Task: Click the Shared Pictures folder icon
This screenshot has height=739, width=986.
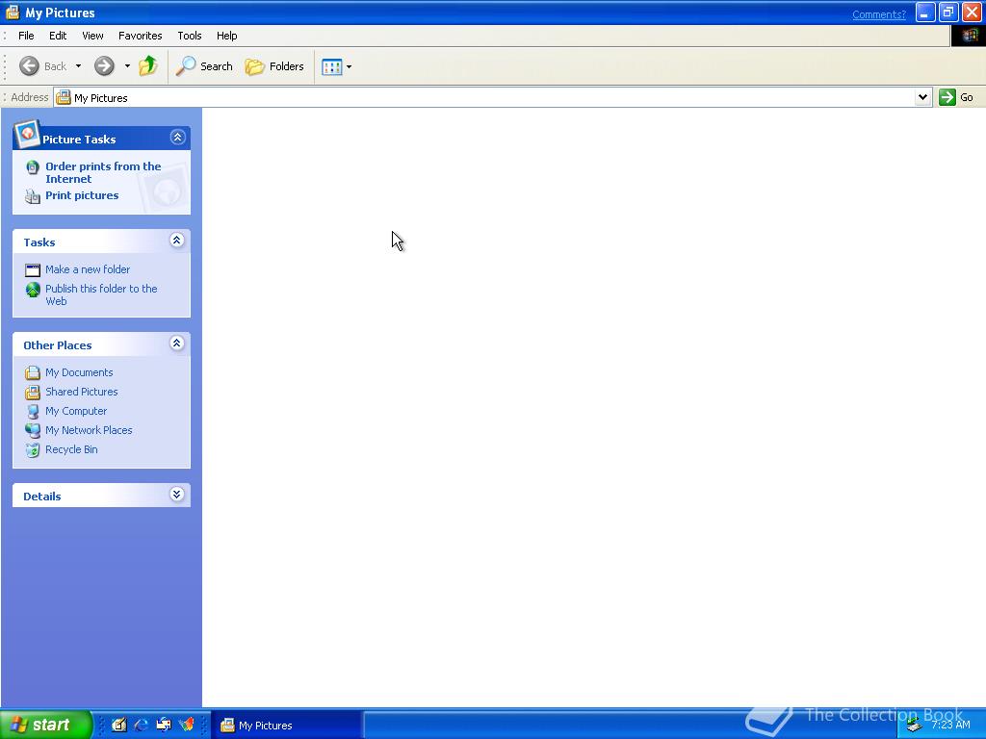Action: click(x=33, y=393)
